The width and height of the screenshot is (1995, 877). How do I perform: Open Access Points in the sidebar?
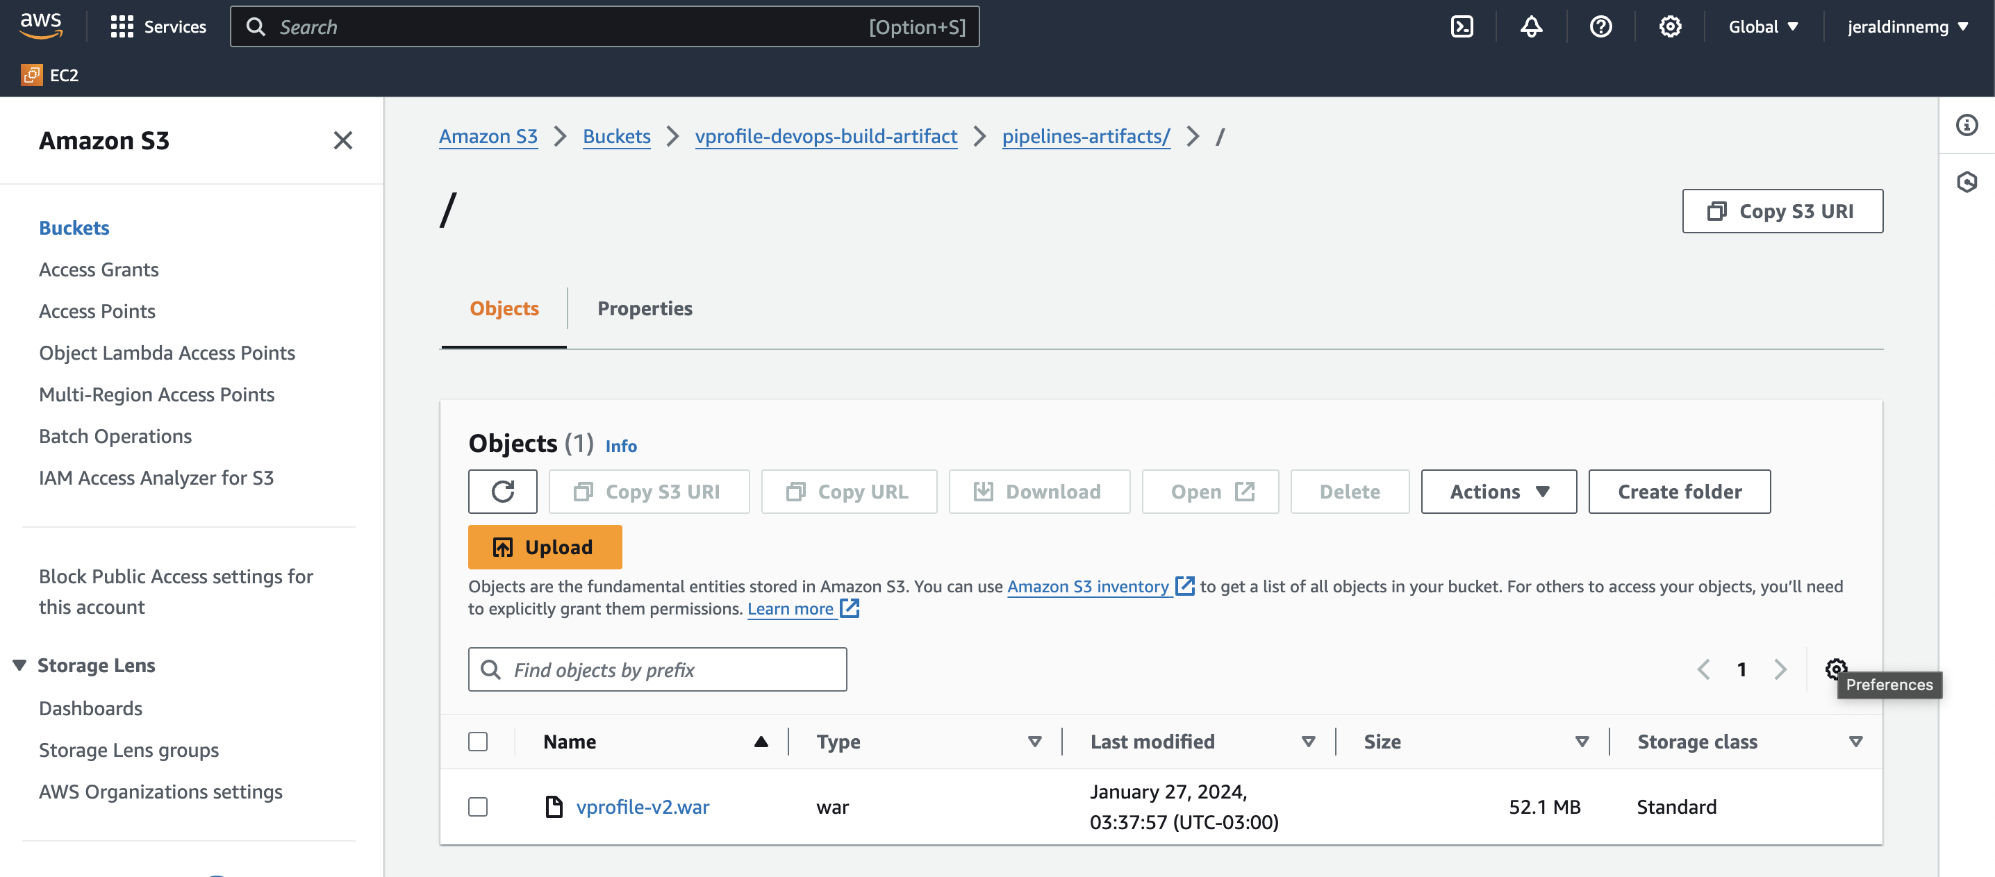coord(97,311)
